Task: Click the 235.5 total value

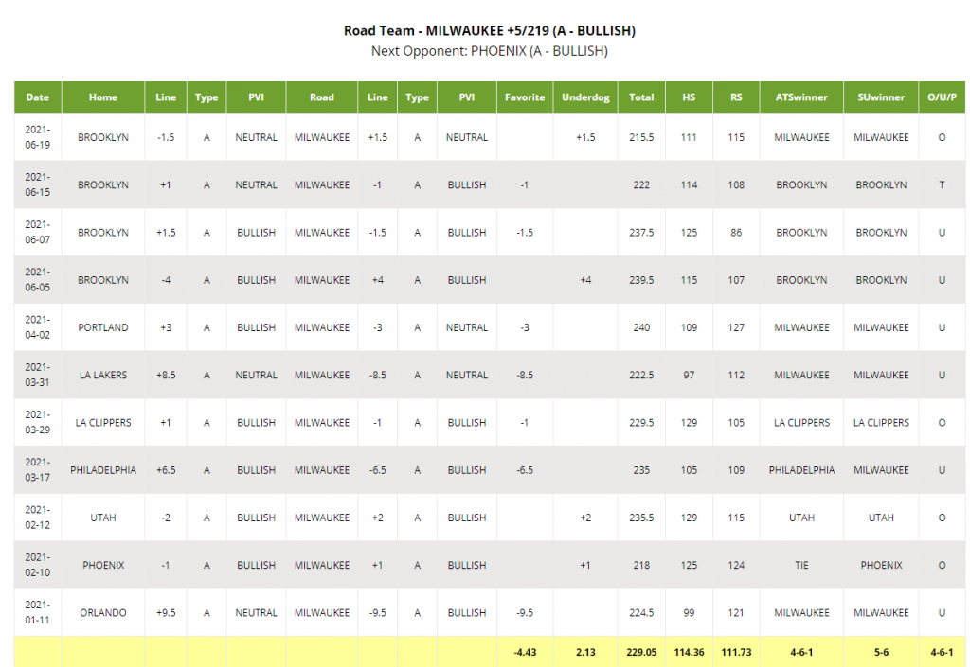Action: (641, 518)
